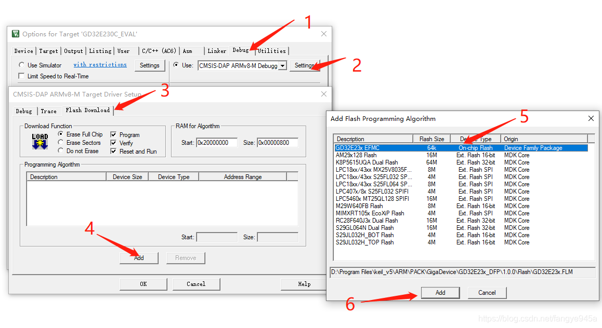This screenshot has height=328, width=602.
Task: Select Erase Full Chip option
Action: click(x=61, y=134)
